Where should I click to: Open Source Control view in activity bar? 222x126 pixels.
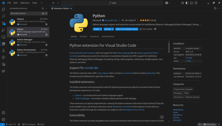(3, 23)
